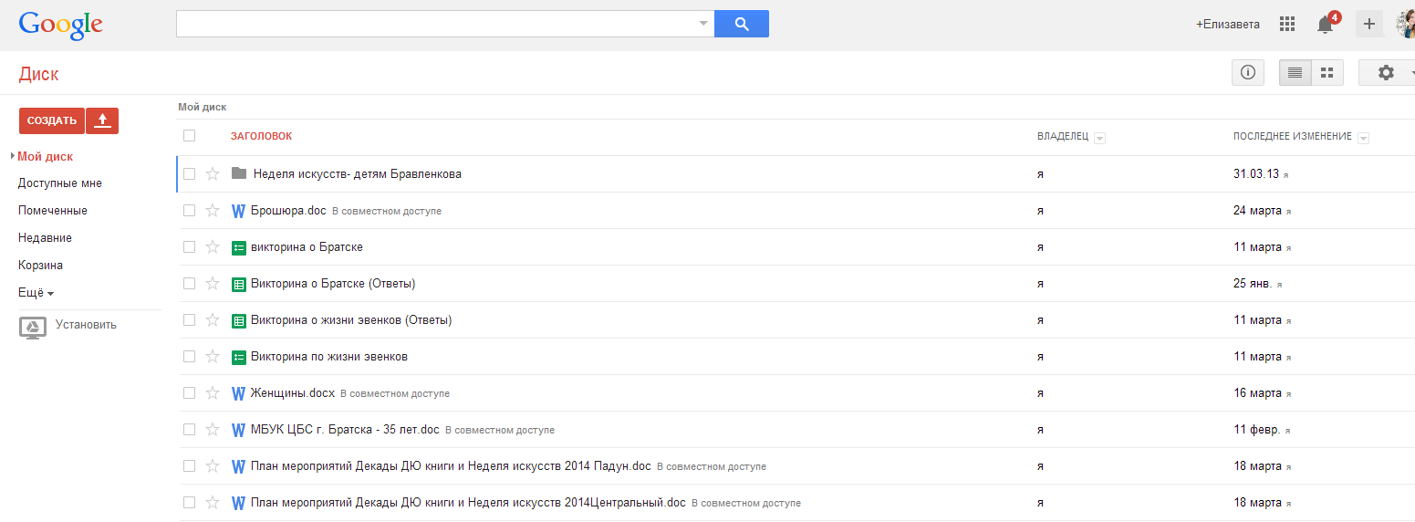Click folder icon of Неделя искусств
The width and height of the screenshot is (1415, 522).
click(x=239, y=173)
